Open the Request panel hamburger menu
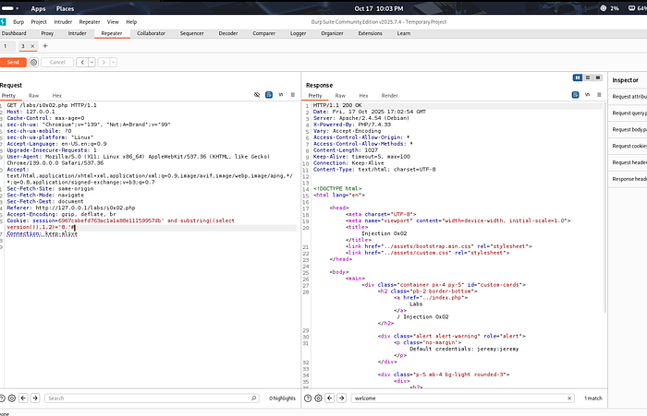Viewport: 647px width, 416px height. (x=293, y=95)
